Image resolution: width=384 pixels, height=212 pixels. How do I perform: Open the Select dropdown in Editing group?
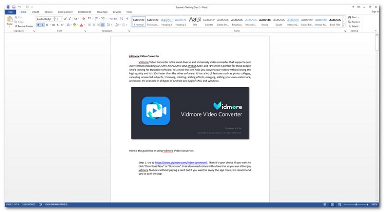point(354,26)
